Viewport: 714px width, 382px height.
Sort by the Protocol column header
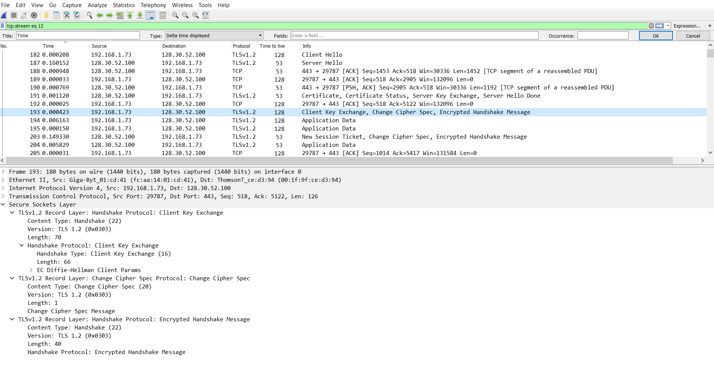click(x=244, y=46)
